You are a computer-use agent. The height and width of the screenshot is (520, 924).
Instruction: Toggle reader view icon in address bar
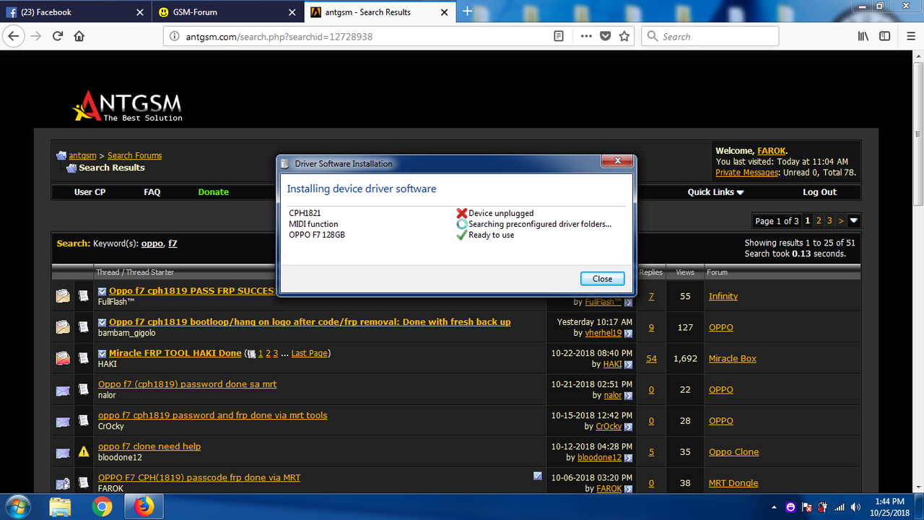pyautogui.click(x=559, y=36)
